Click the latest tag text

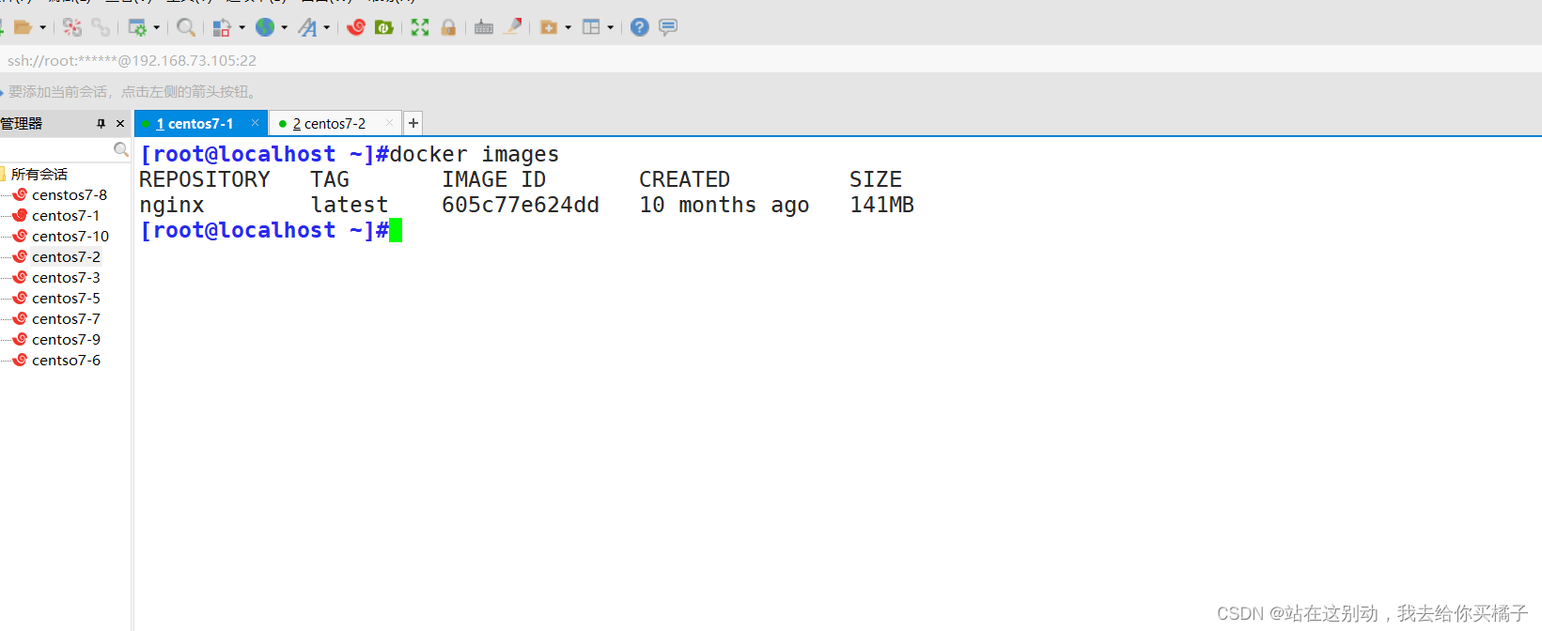pos(350,205)
